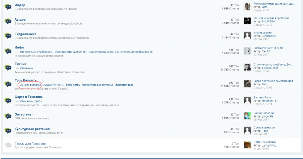
Task: Open the avatar beside Обмен семенами
Action: tap(247, 145)
